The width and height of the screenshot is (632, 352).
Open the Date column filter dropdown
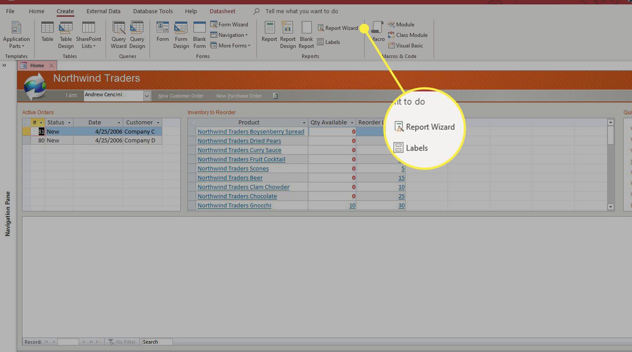(x=119, y=123)
